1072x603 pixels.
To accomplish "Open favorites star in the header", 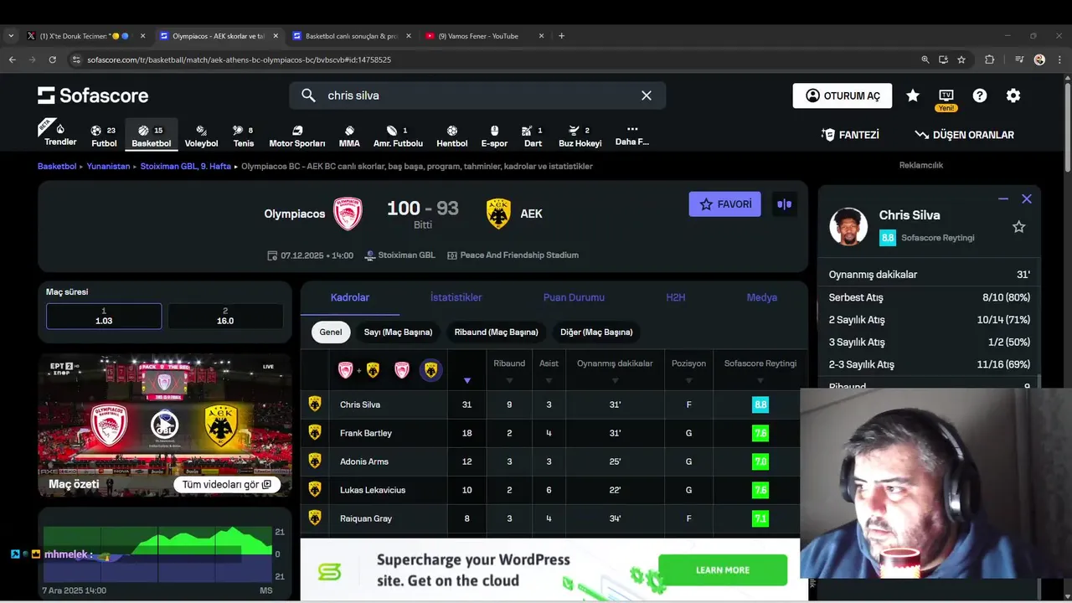I will click(913, 95).
